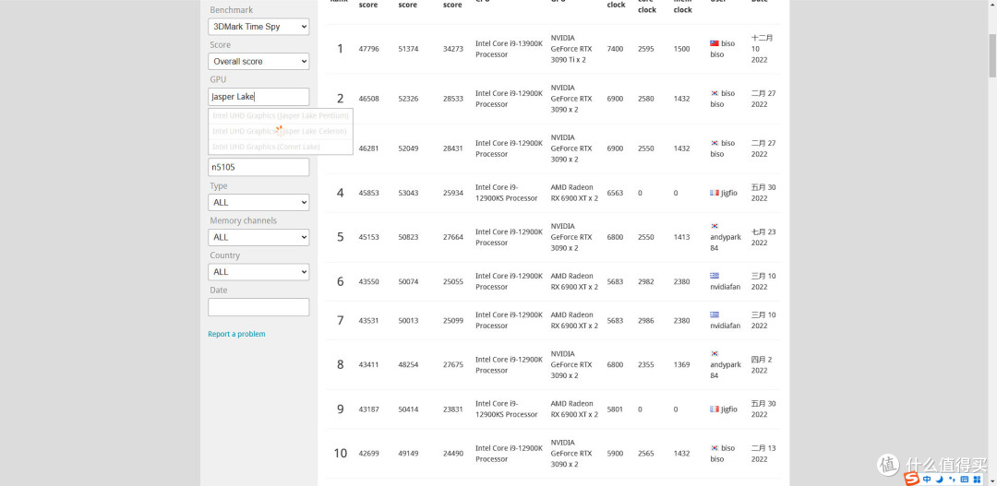Expand the Memory channels dropdown

click(258, 237)
